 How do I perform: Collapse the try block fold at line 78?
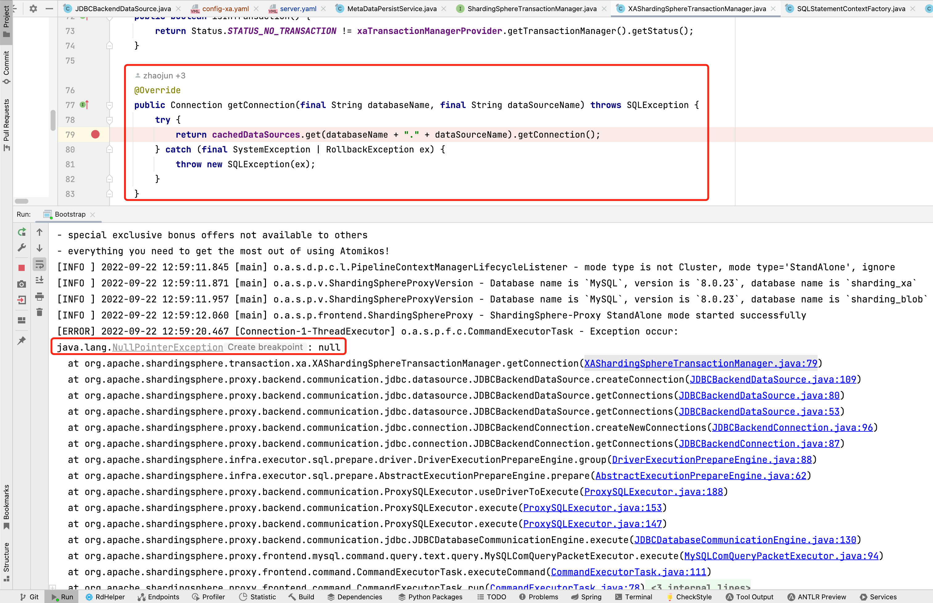click(x=110, y=120)
